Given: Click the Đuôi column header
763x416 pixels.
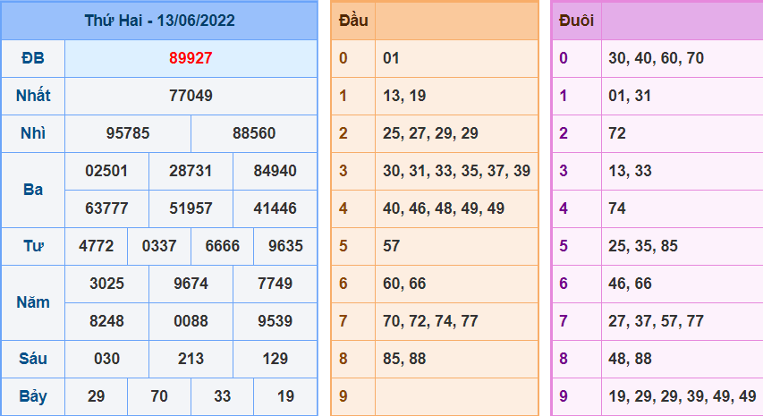Looking at the screenshot, I should (x=576, y=21).
